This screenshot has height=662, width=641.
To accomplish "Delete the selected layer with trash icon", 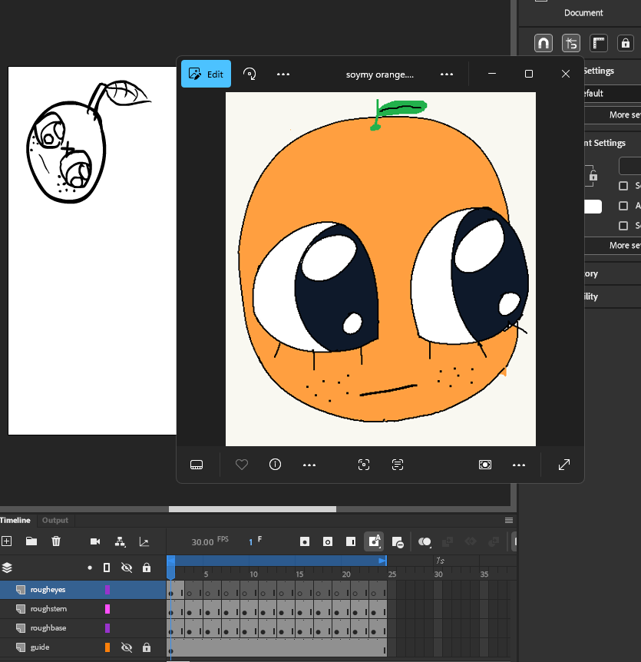I will click(x=56, y=541).
